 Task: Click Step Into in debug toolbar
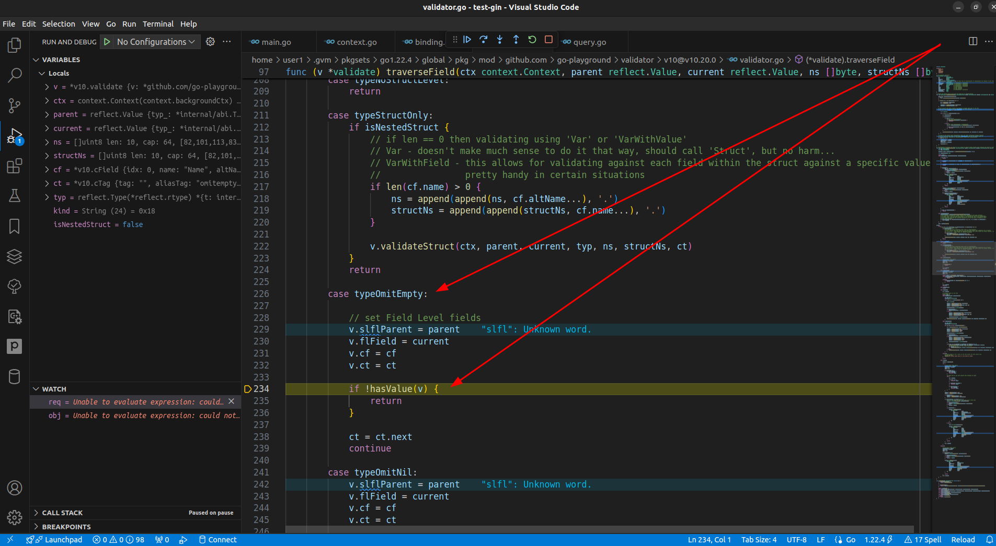pos(500,40)
